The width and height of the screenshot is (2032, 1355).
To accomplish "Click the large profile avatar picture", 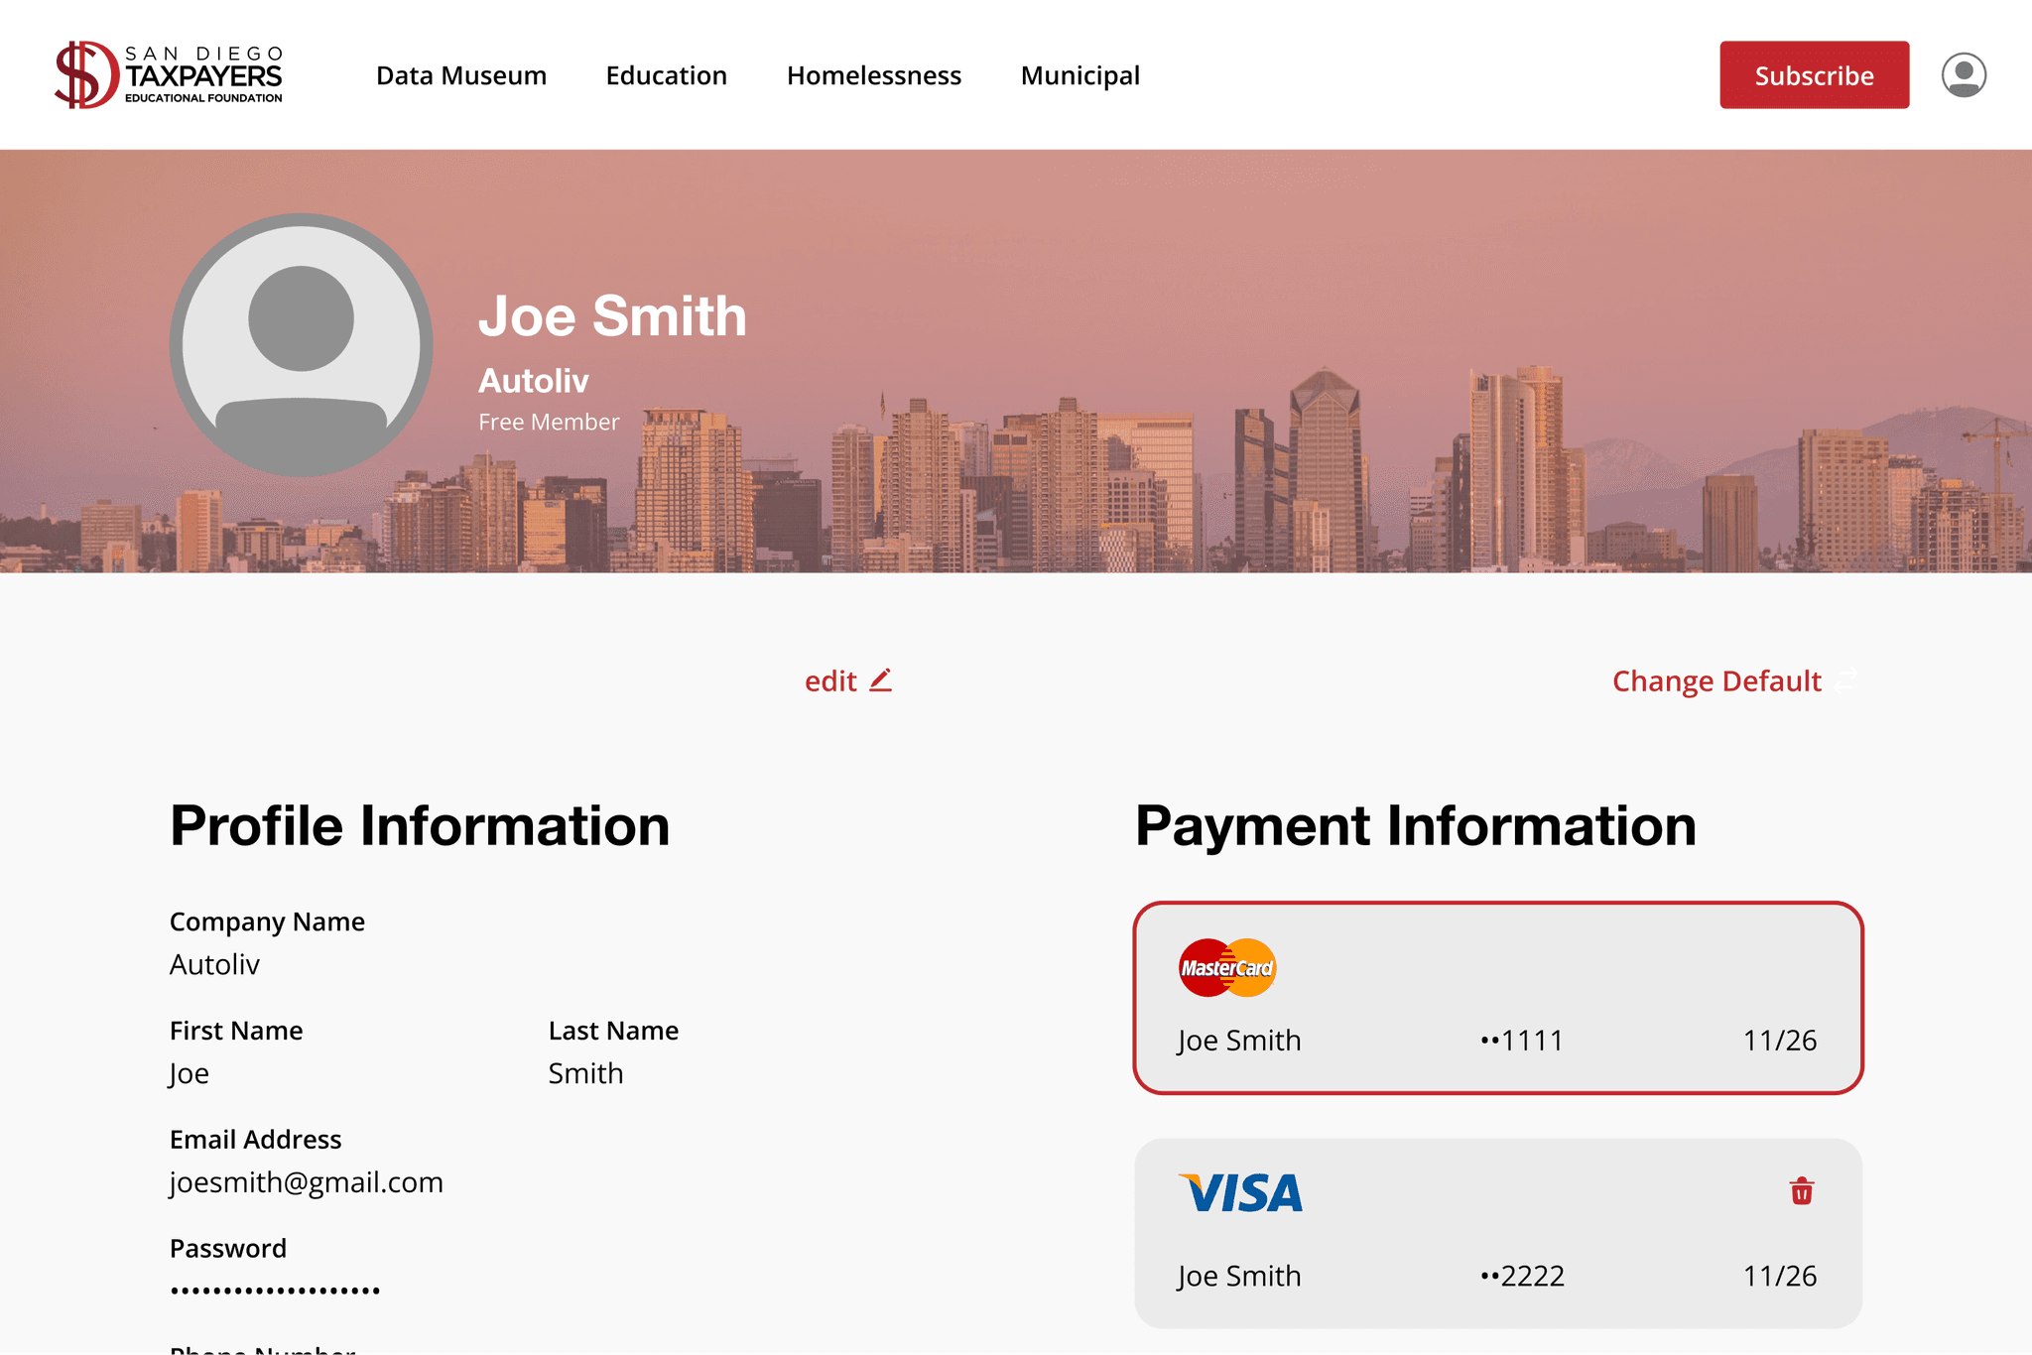I will click(x=301, y=344).
